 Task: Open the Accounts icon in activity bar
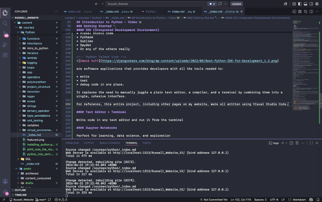5,181
